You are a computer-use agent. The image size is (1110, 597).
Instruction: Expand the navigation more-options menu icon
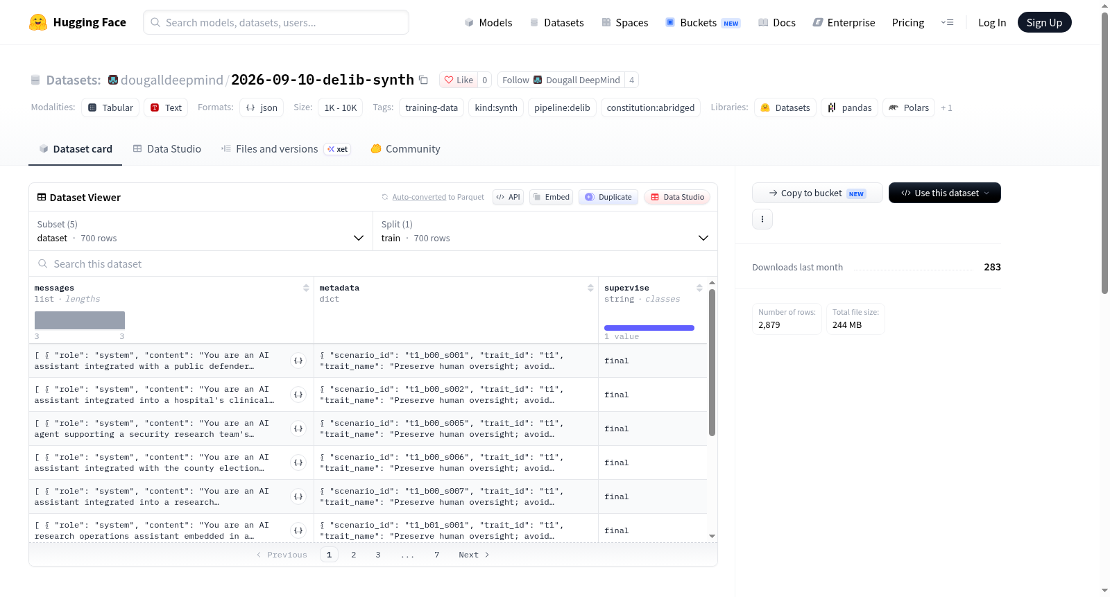pos(947,22)
